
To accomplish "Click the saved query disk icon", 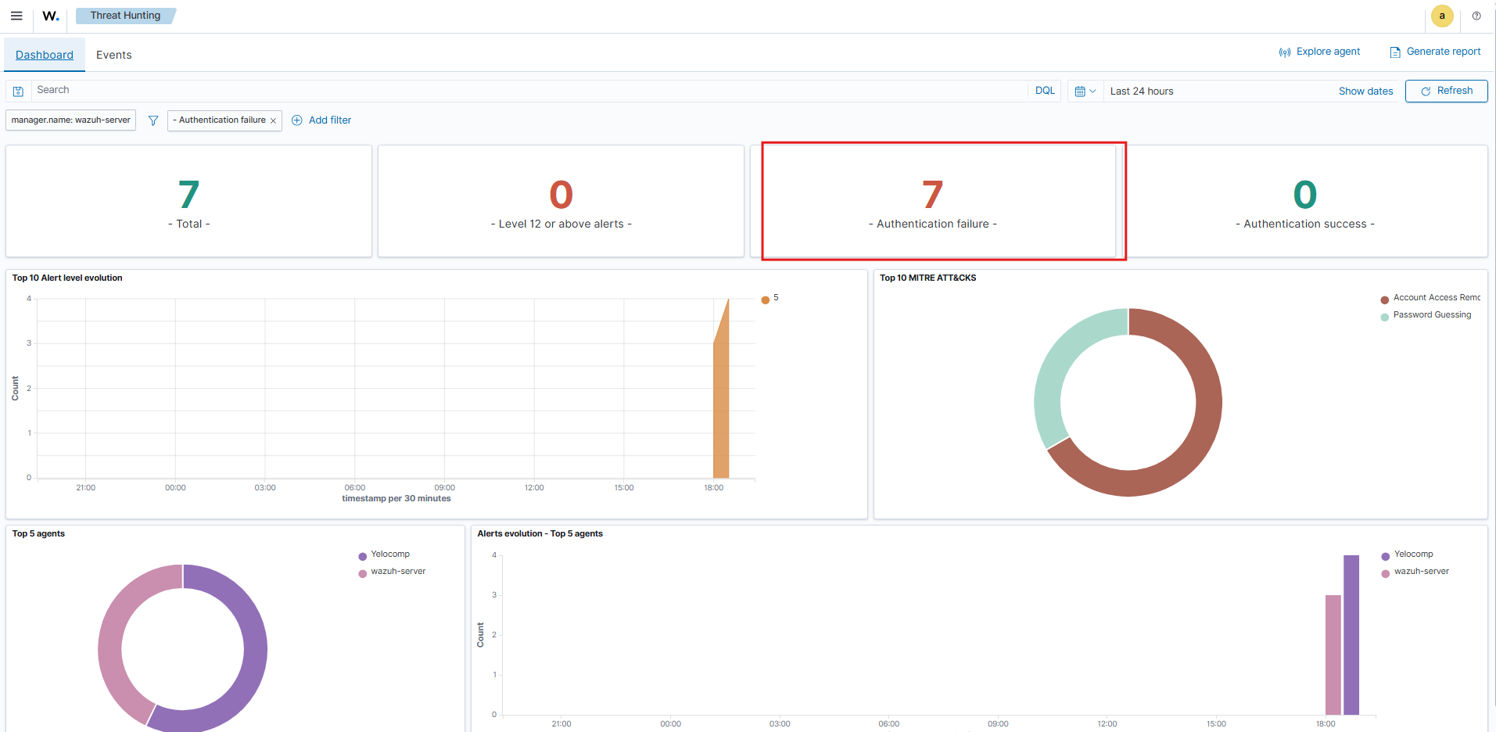I will [x=18, y=91].
